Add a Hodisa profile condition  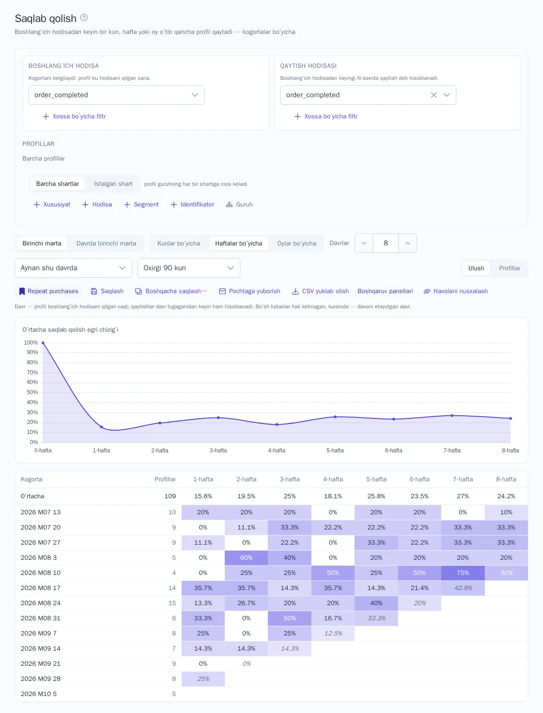[97, 205]
